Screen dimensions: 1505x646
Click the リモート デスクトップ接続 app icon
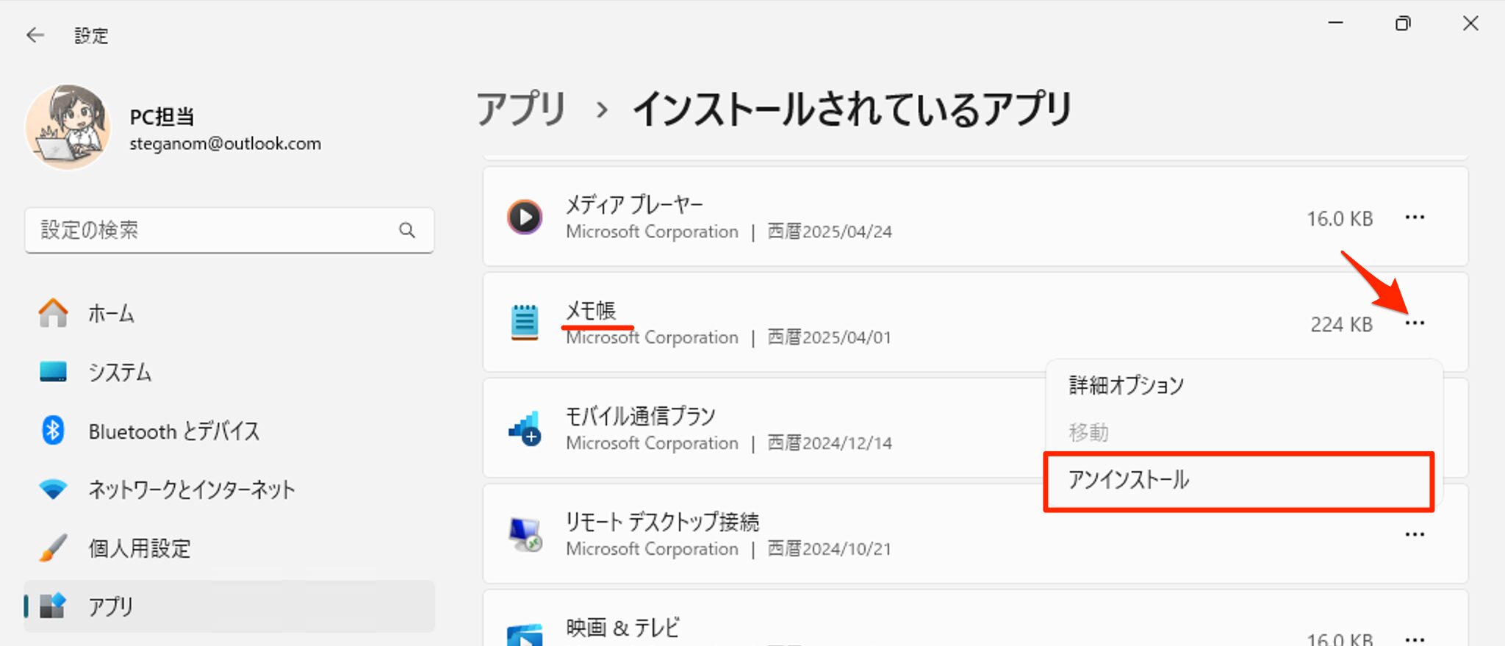[x=524, y=534]
